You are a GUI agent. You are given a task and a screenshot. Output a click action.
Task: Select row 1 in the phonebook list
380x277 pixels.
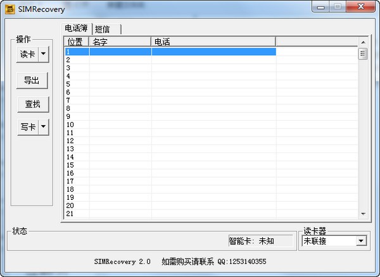[170, 52]
